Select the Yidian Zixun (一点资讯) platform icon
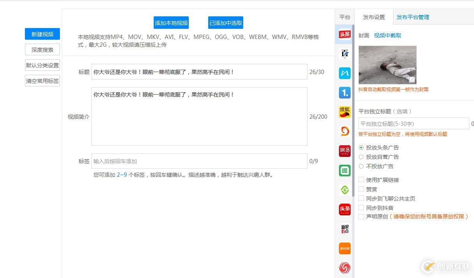 point(344,92)
